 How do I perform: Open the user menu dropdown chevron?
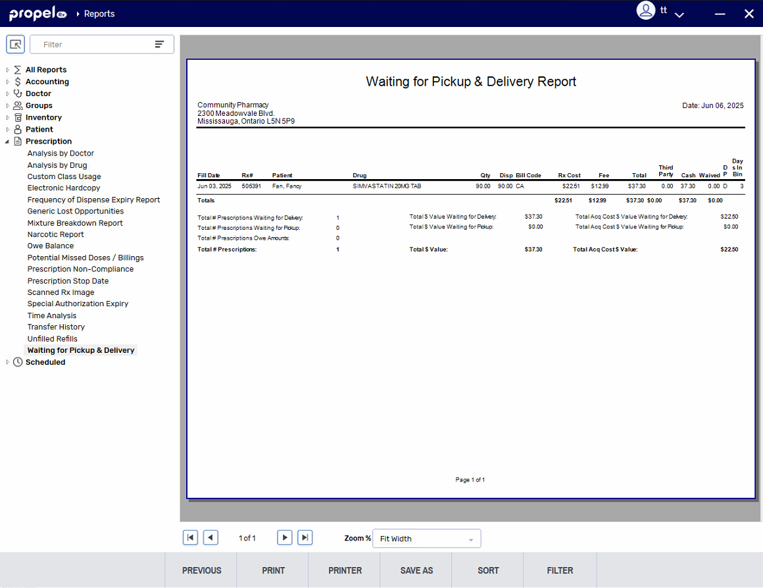pos(679,14)
